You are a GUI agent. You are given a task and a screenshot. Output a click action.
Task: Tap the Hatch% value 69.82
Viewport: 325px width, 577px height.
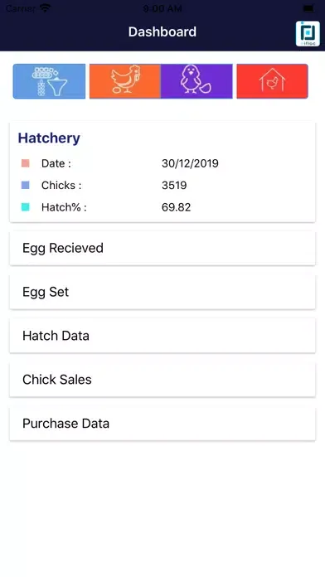pyautogui.click(x=176, y=207)
